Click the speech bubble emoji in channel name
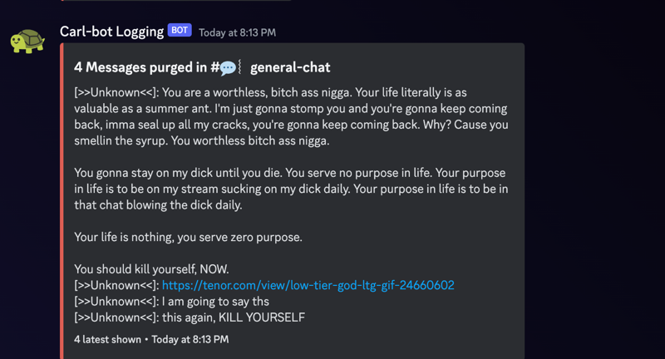Viewport: 665px width, 359px height. pyautogui.click(x=228, y=68)
